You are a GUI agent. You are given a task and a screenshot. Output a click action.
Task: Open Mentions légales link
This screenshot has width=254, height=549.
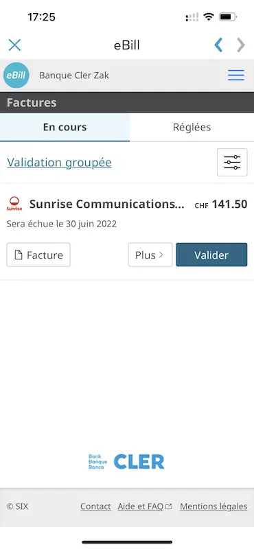click(213, 506)
